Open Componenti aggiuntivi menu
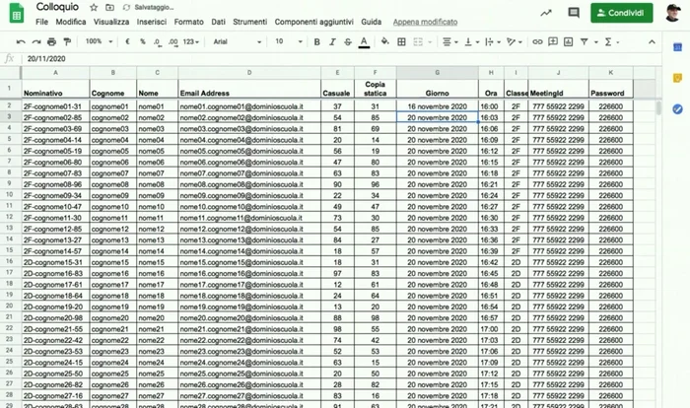This screenshot has height=408, width=690. click(313, 22)
